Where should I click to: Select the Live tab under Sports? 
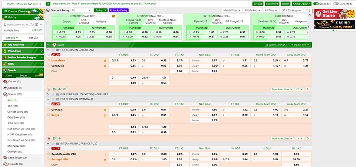(x=37, y=75)
